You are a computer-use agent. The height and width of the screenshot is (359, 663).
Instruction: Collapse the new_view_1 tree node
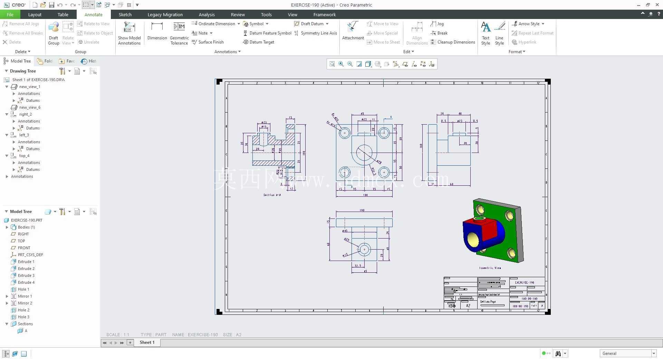coord(7,87)
